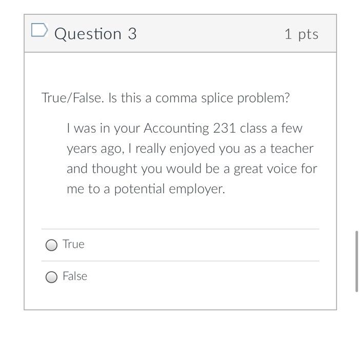Click the "True" answer label

click(73, 244)
